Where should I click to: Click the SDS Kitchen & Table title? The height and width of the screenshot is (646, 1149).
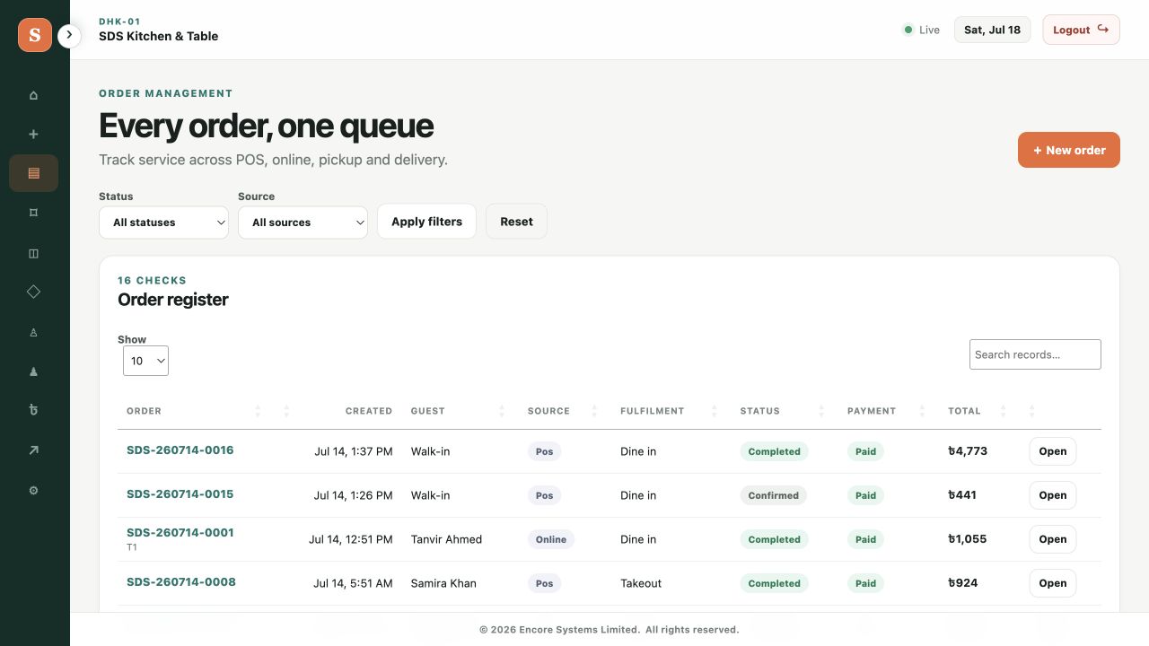[x=159, y=36]
